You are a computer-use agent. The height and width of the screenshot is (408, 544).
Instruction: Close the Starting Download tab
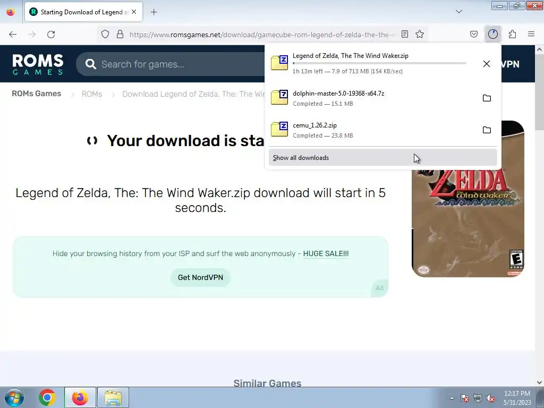coord(134,12)
